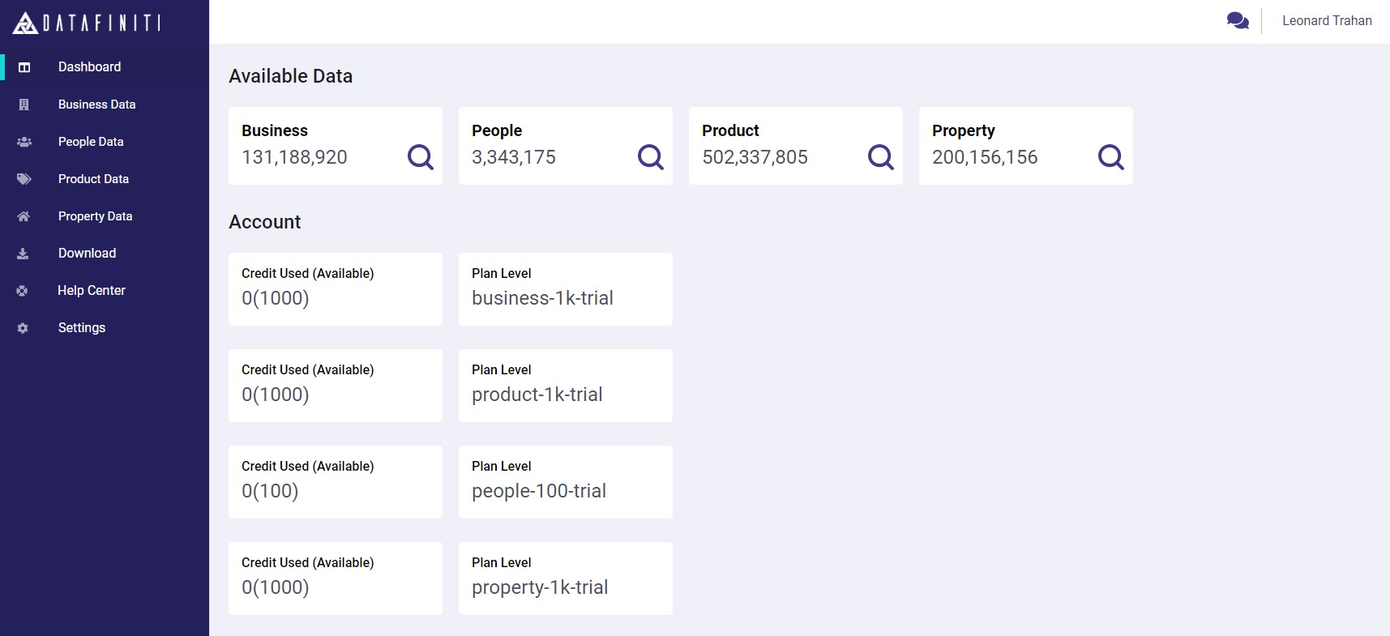Select the property-1k-trial plan card
Viewport: 1390px width, 636px height.
click(x=565, y=578)
